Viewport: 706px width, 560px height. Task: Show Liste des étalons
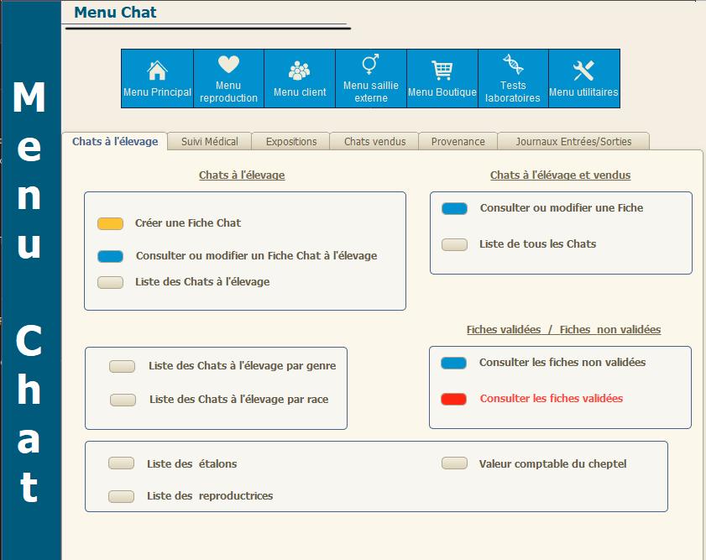click(121, 463)
